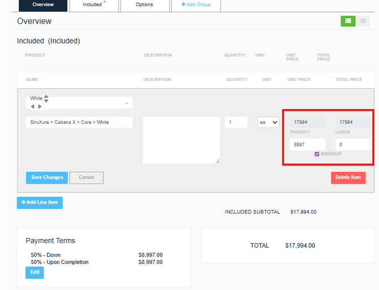Image resolution: width=379 pixels, height=290 pixels.
Task: Open the 'ea' unit dropdown
Action: click(x=268, y=122)
